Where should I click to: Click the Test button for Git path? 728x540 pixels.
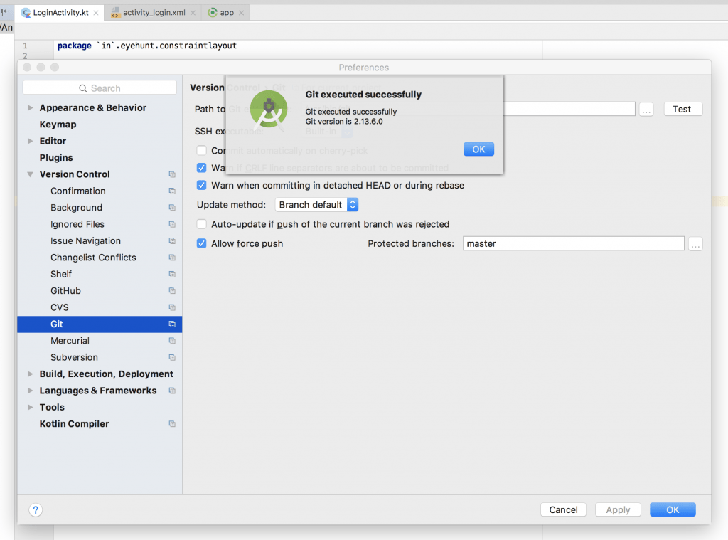tap(682, 109)
